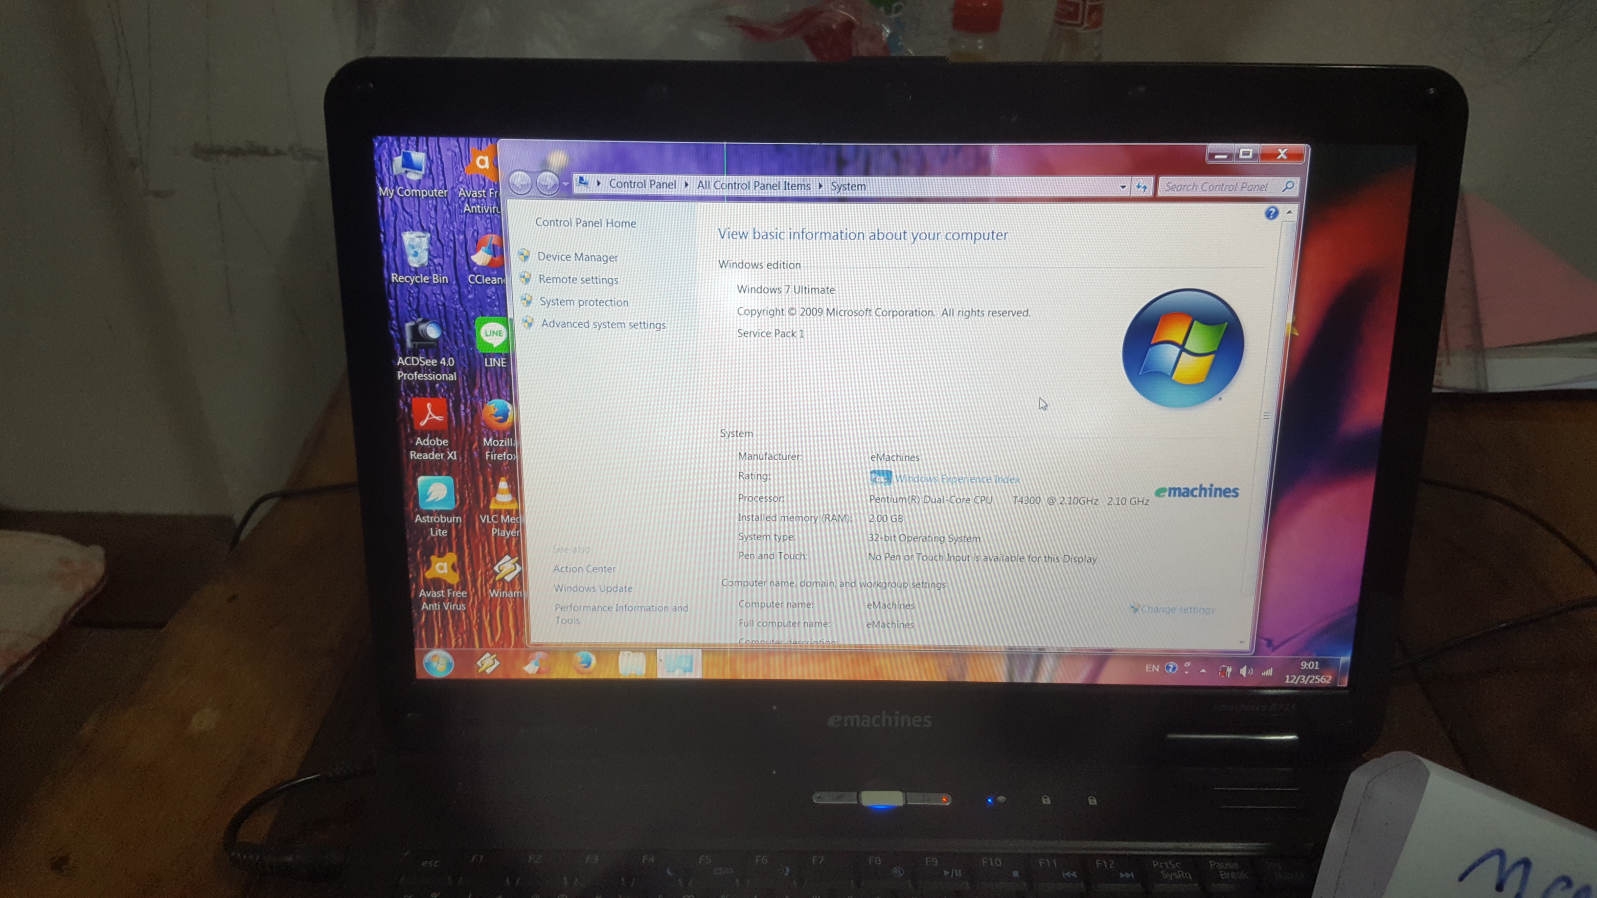Click the scrollbar down arrow in the System window
Image resolution: width=1597 pixels, height=898 pixels.
1241,643
